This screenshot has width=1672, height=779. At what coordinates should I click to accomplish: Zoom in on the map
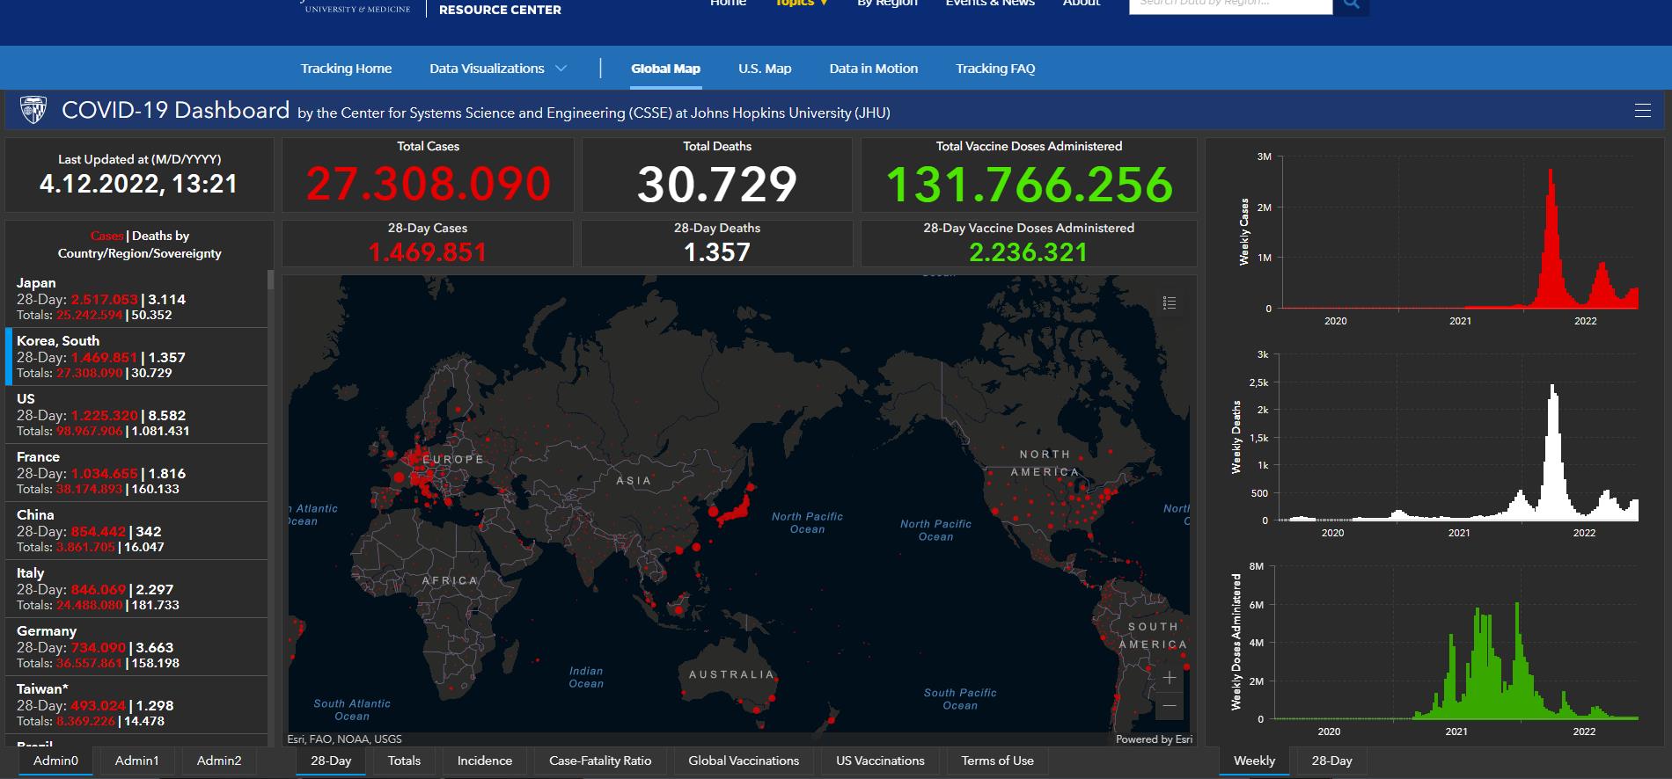coord(1169,678)
